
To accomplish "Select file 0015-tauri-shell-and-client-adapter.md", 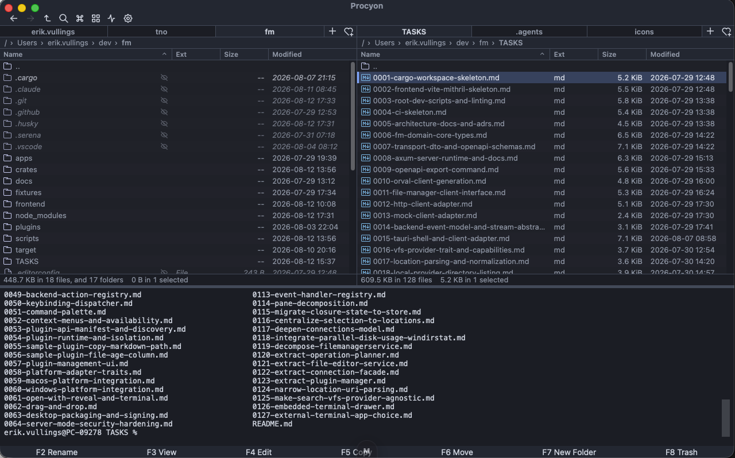I will [543, 238].
